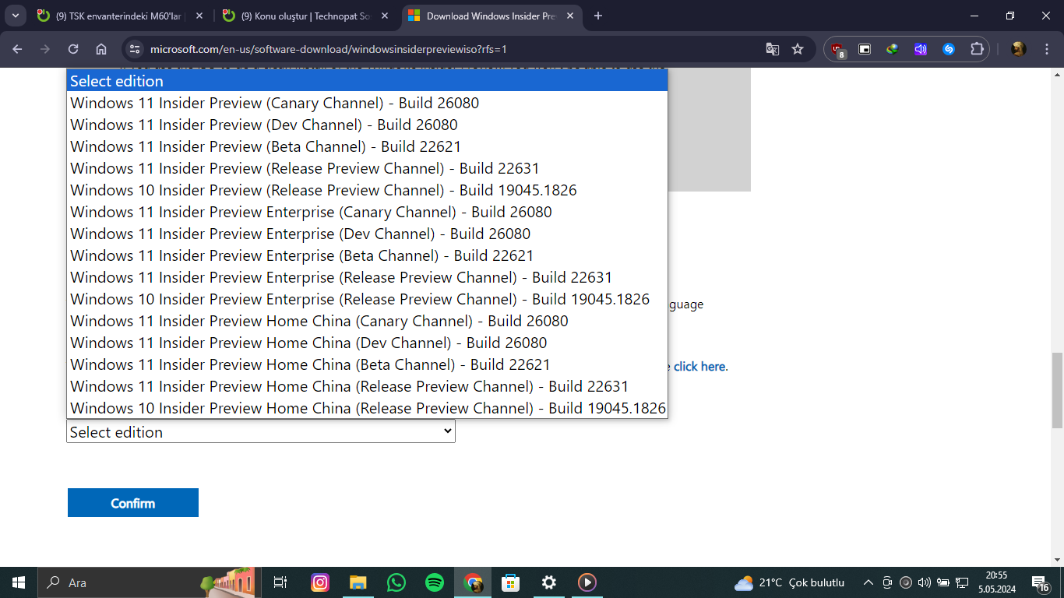Click the round speaker icon in system tray
This screenshot has height=598, width=1064.
click(x=906, y=582)
